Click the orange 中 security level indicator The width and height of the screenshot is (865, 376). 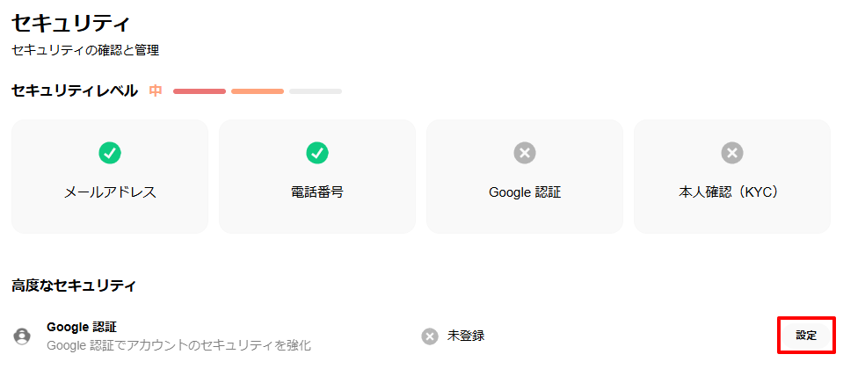point(156,90)
